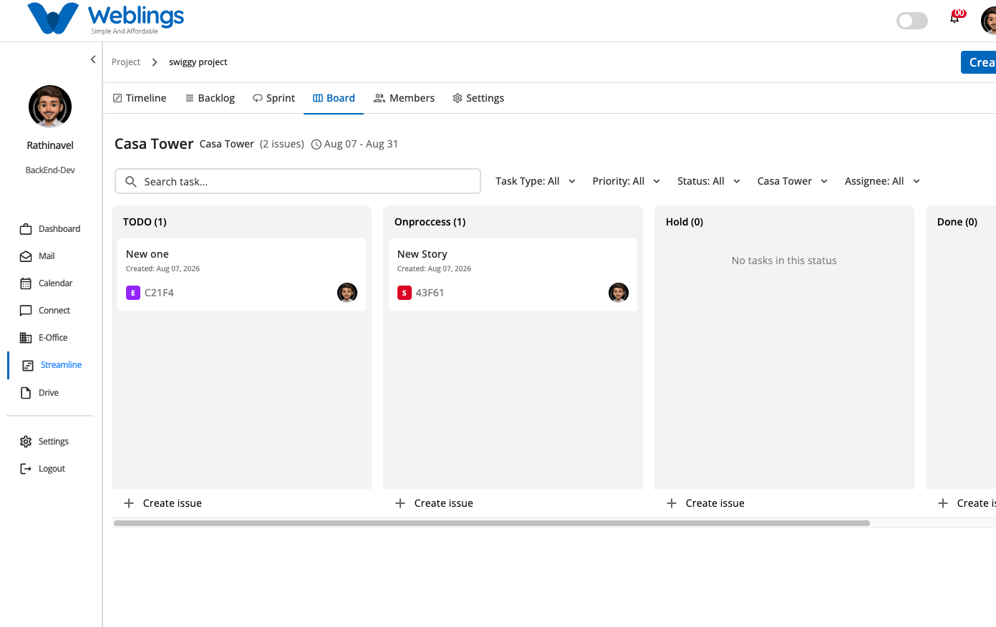Image resolution: width=996 pixels, height=627 pixels.
Task: Open the Priority filter dropdown
Action: (627, 181)
